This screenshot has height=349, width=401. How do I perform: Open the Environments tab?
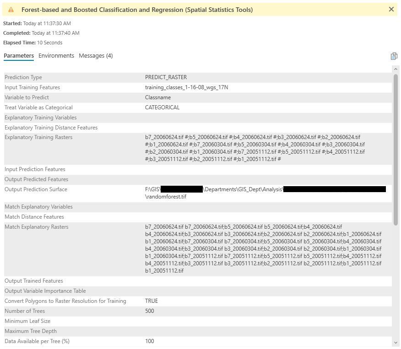56,56
